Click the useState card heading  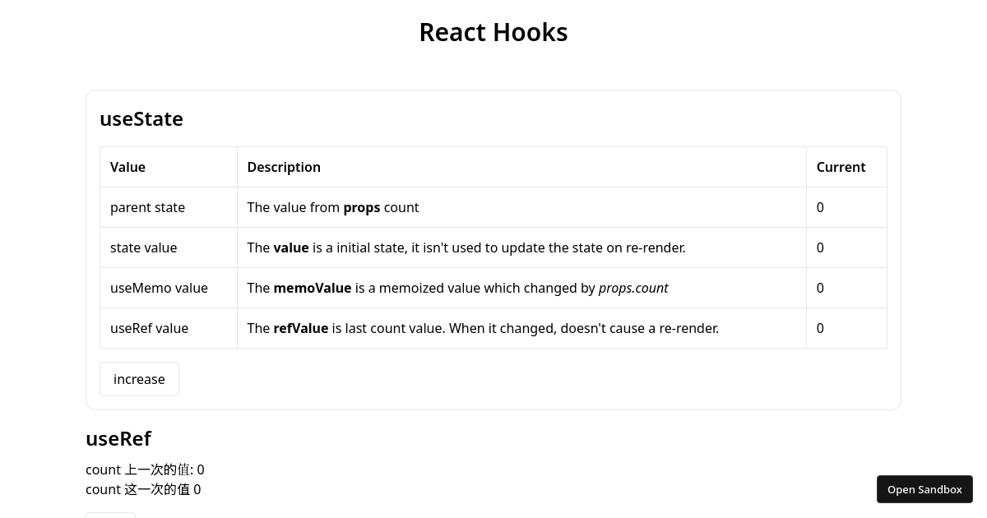141,119
